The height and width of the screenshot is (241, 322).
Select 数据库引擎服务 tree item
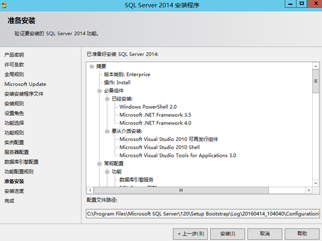point(136,180)
